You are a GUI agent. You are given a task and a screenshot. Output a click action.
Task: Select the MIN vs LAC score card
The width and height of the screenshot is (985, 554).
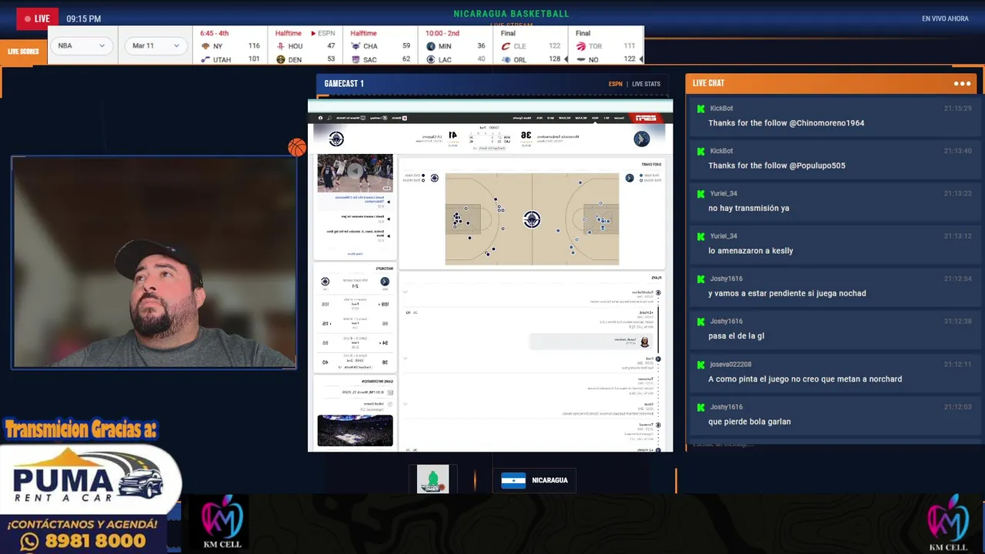tap(456, 46)
